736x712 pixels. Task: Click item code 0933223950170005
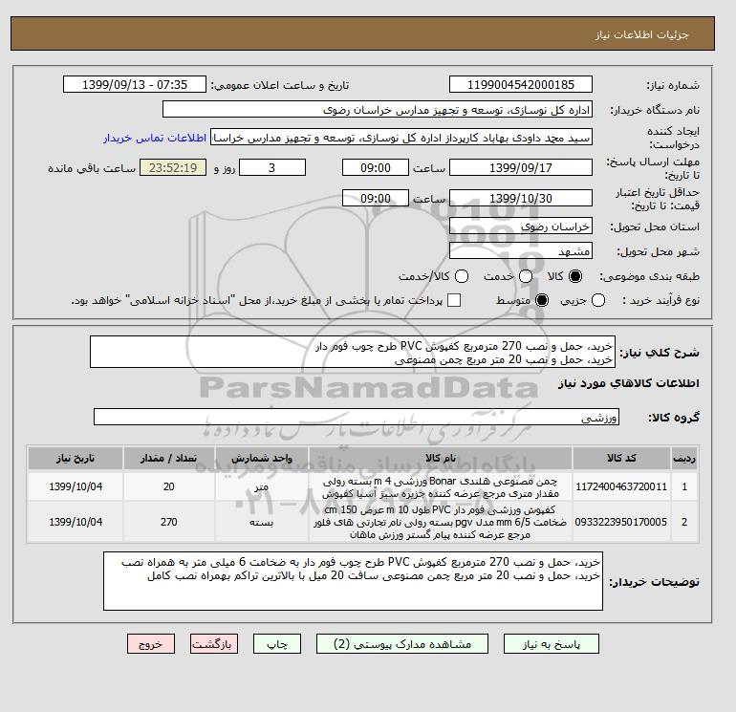[621, 522]
